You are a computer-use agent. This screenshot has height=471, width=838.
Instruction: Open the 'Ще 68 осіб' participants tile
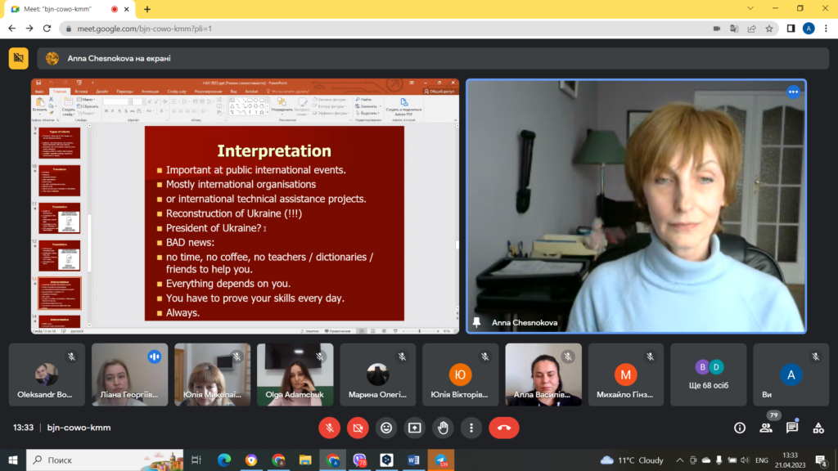709,375
